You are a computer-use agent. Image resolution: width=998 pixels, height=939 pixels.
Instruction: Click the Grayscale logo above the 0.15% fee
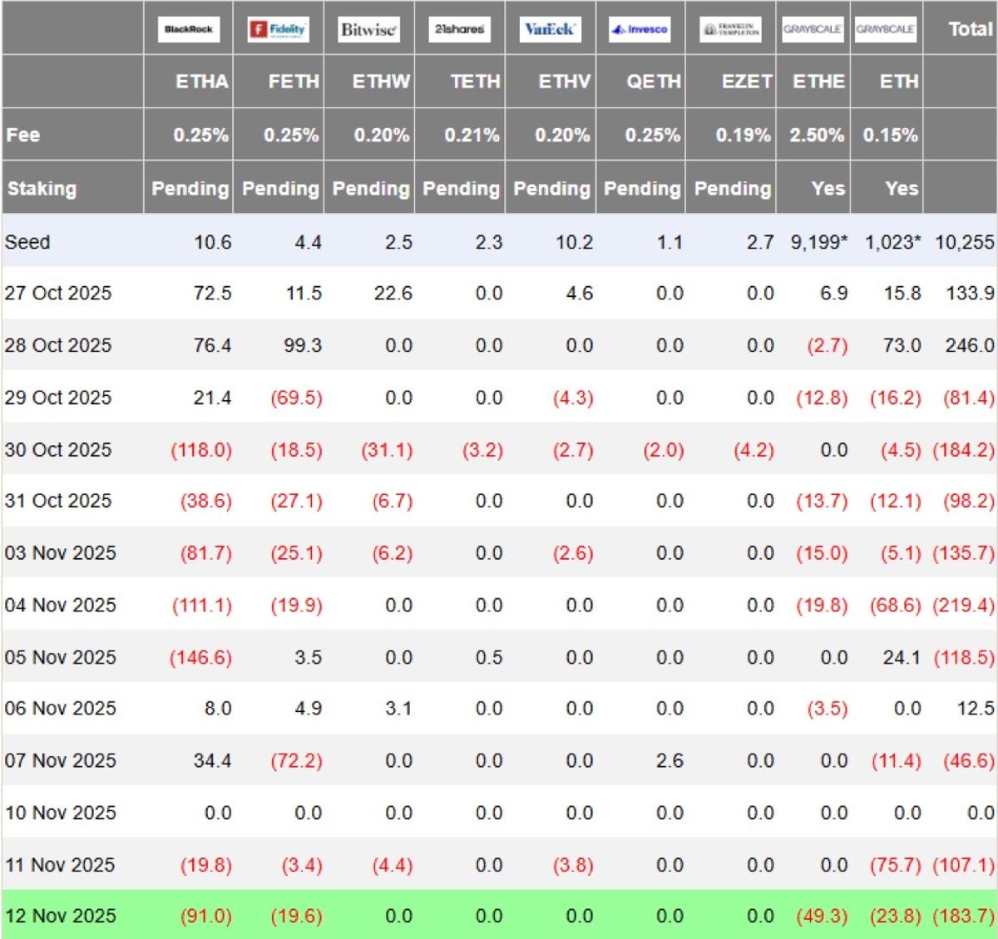point(886,29)
